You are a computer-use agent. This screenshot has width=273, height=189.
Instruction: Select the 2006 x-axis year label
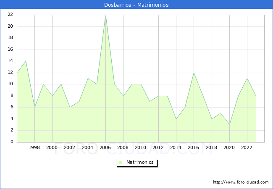click(105, 147)
